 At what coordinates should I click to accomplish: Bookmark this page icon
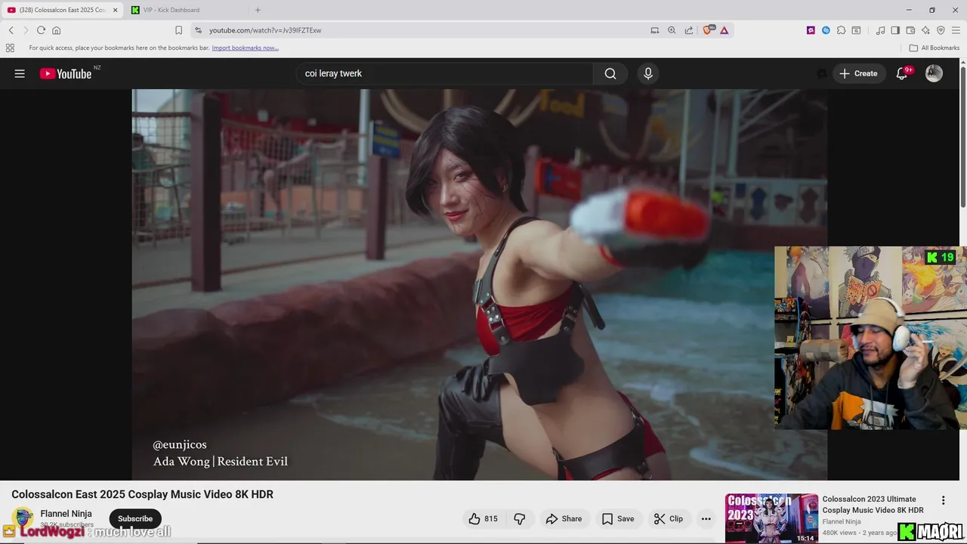click(x=178, y=30)
